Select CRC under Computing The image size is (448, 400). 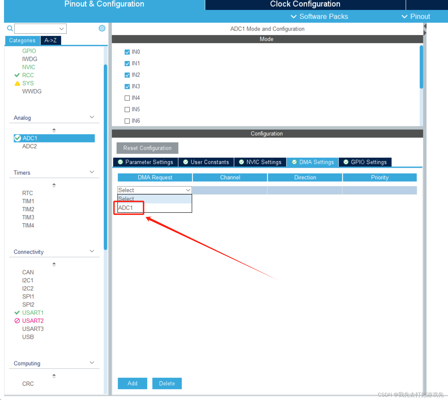click(x=28, y=384)
